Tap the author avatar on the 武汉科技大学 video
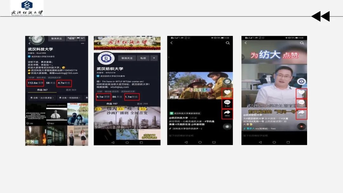 tap(227, 82)
